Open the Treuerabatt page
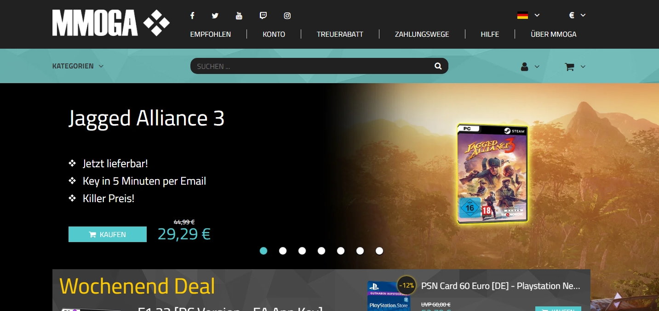 tap(340, 34)
